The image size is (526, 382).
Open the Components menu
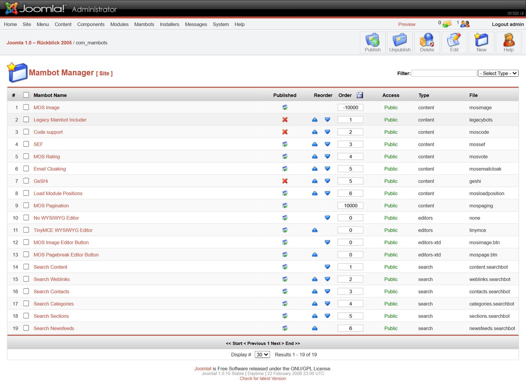pos(91,24)
